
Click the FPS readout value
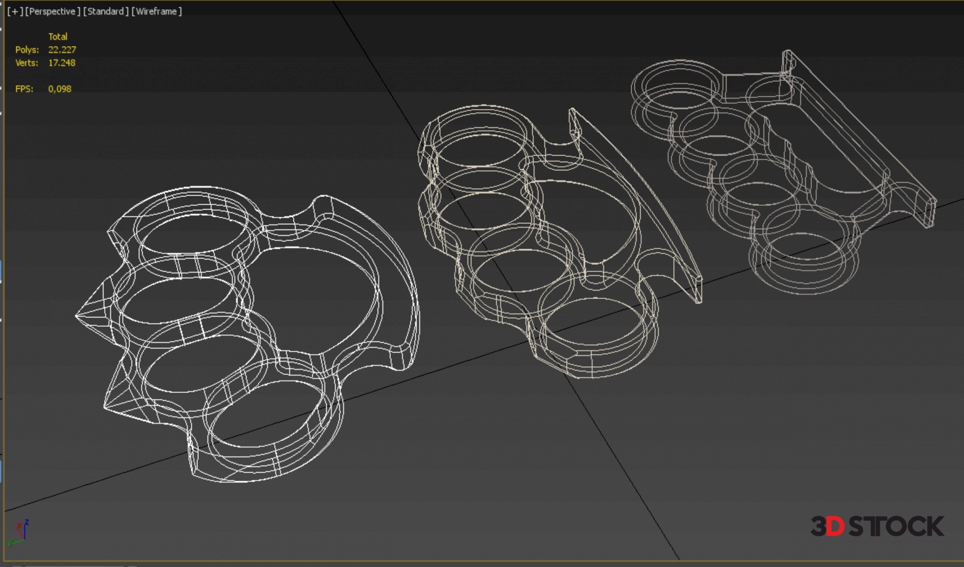[60, 89]
